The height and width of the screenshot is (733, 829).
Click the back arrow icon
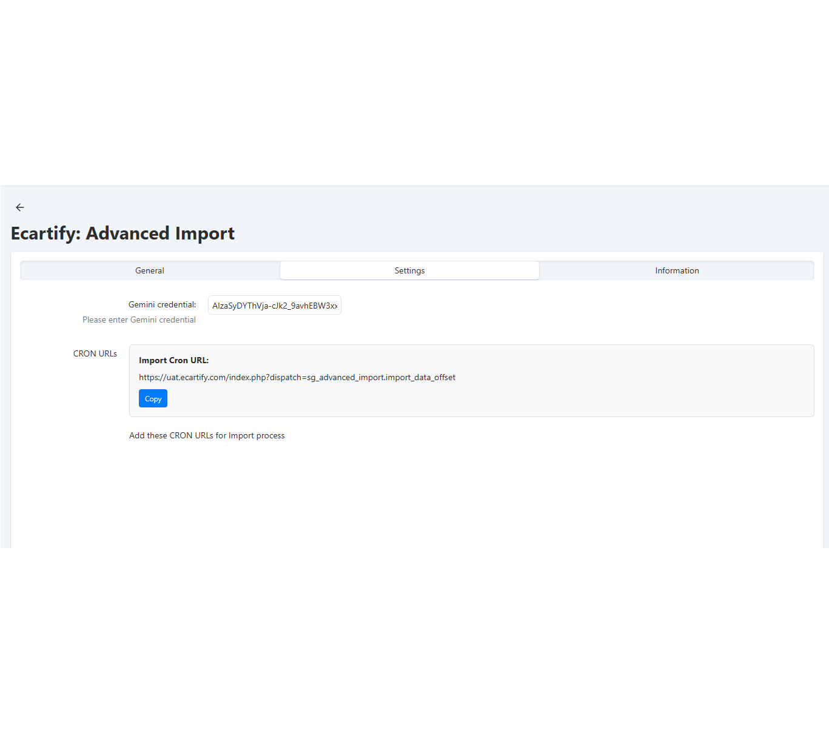pos(20,207)
